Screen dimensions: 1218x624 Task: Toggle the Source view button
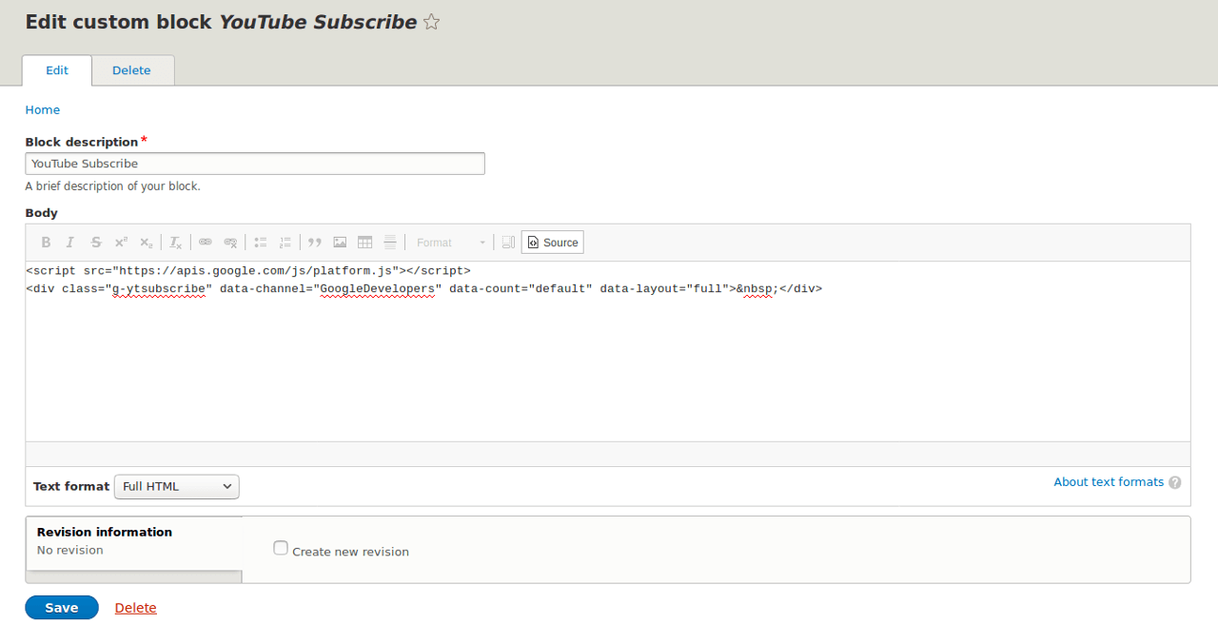pos(553,243)
